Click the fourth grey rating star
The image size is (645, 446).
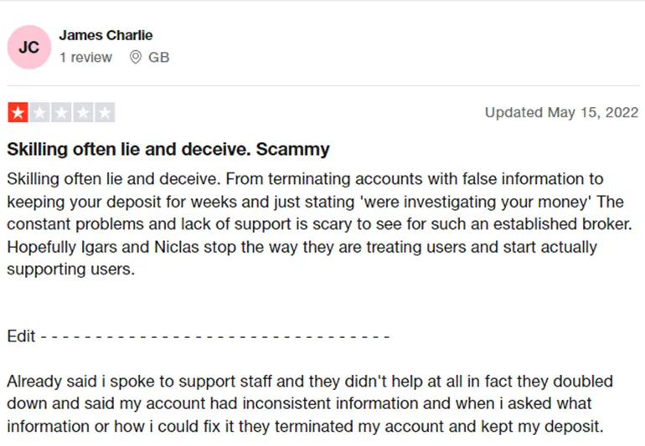pyautogui.click(x=83, y=112)
